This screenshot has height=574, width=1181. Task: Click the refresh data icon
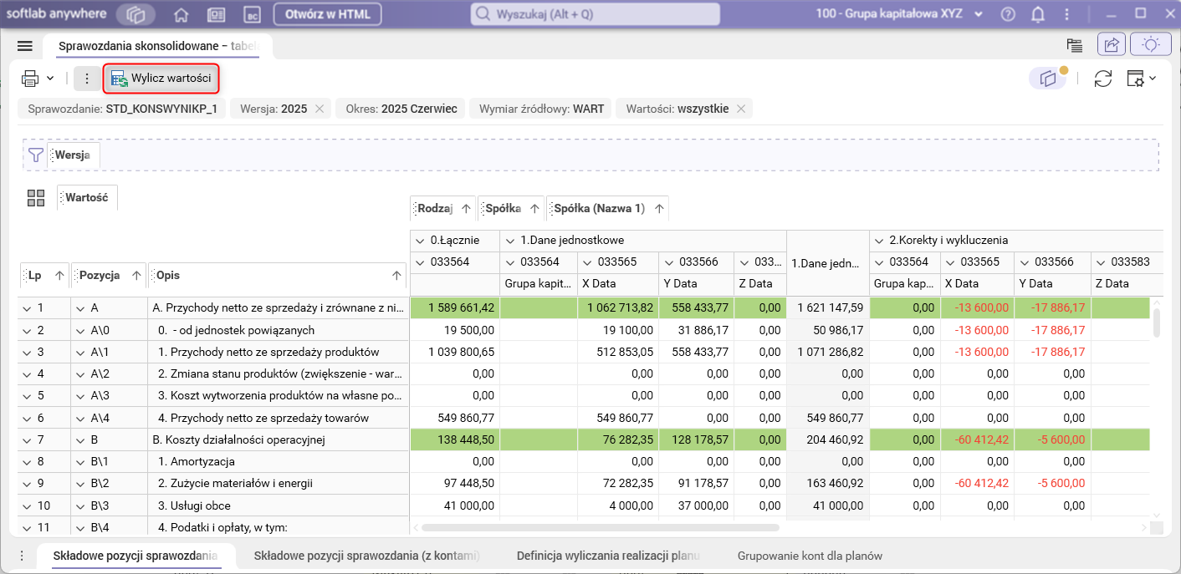pyautogui.click(x=1103, y=79)
